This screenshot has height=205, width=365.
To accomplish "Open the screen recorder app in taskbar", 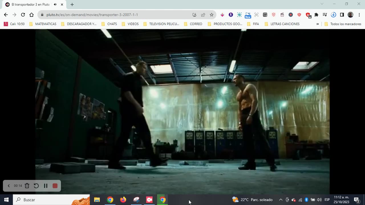I will pos(149,200).
